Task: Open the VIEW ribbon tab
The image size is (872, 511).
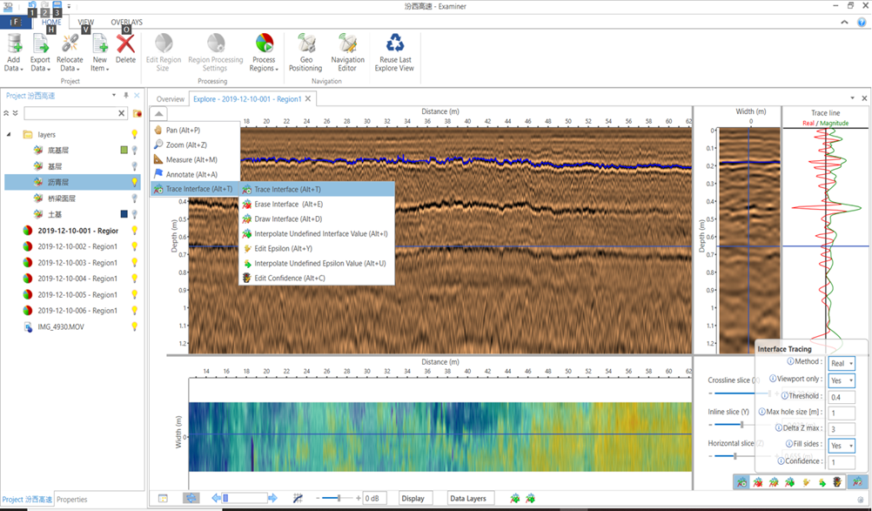Action: [x=86, y=23]
